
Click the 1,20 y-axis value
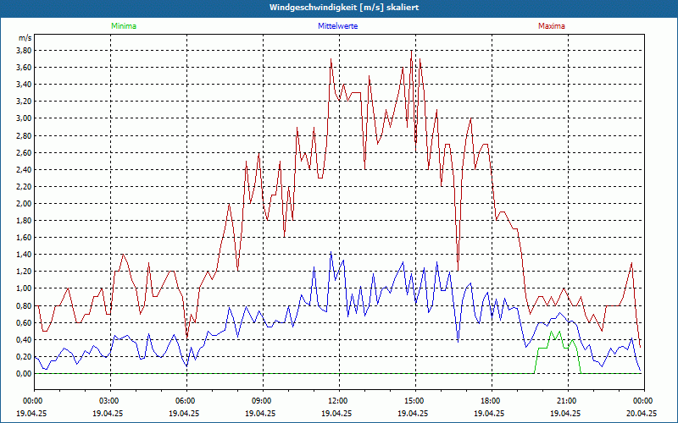pos(24,272)
